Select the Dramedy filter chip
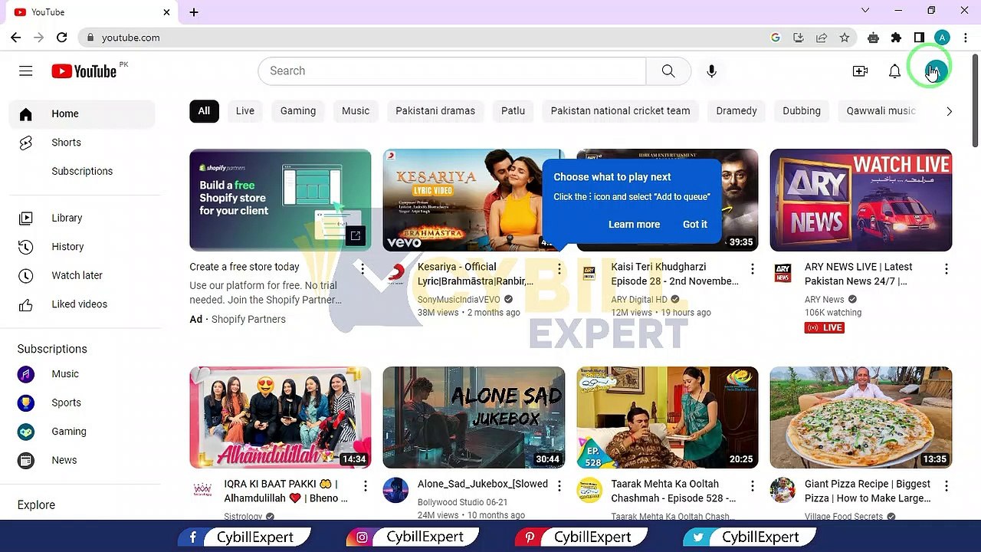The image size is (981, 552). point(737,111)
